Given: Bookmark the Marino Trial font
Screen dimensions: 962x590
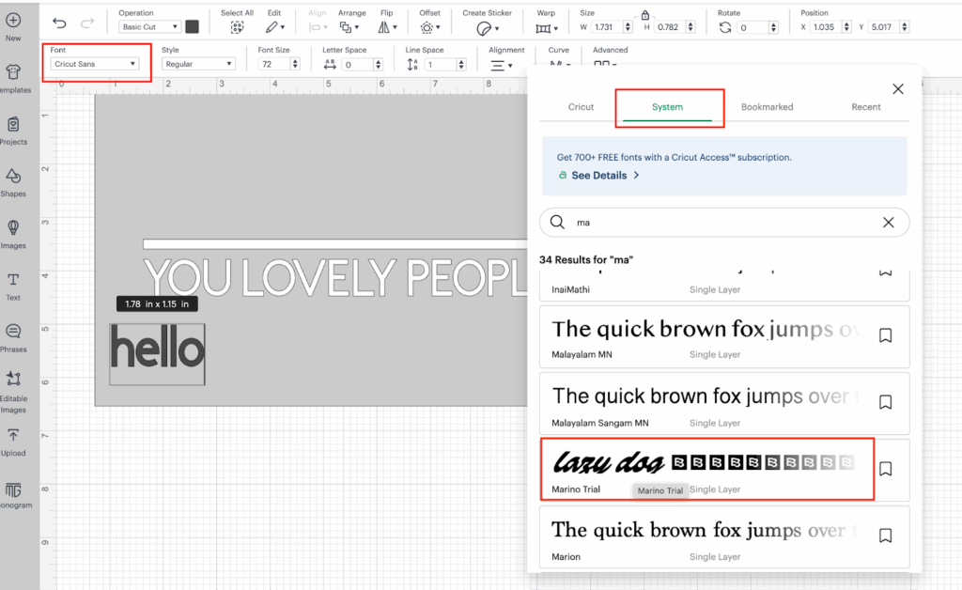Looking at the screenshot, I should (885, 469).
